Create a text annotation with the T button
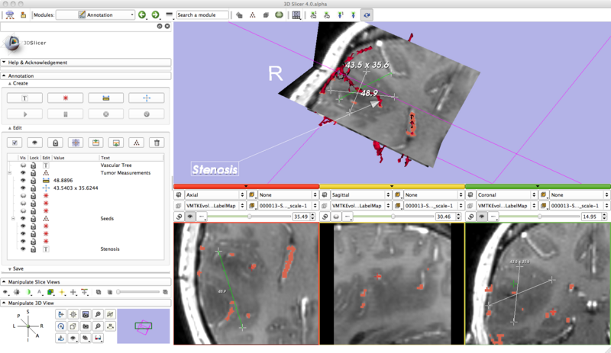The height and width of the screenshot is (353, 611). tap(24, 98)
